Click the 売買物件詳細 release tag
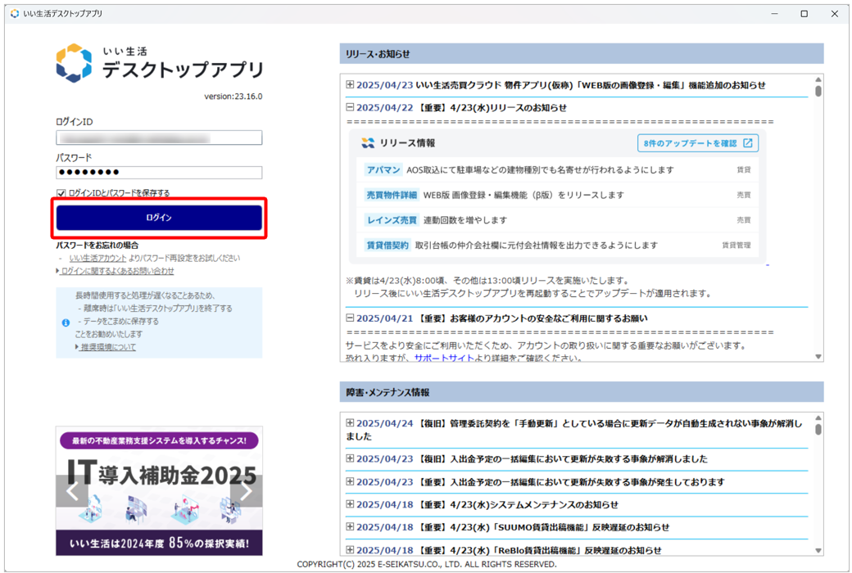This screenshot has height=573, width=852. [392, 195]
